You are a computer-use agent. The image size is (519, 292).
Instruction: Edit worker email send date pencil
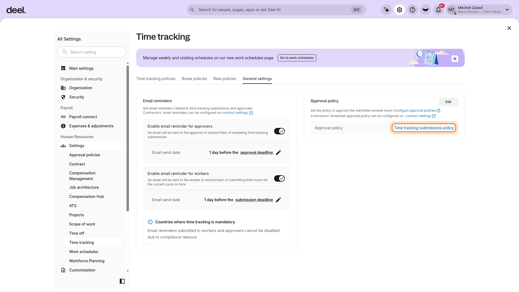pyautogui.click(x=278, y=200)
